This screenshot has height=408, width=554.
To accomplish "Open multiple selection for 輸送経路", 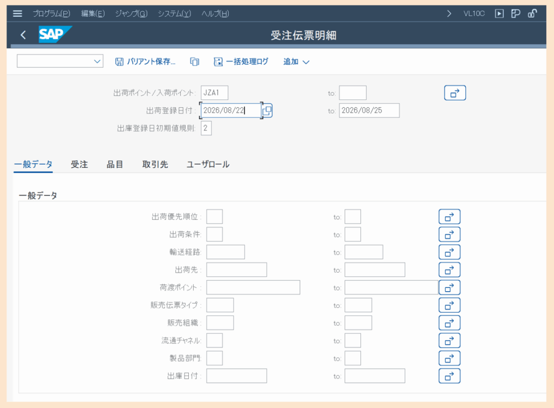I will click(450, 252).
